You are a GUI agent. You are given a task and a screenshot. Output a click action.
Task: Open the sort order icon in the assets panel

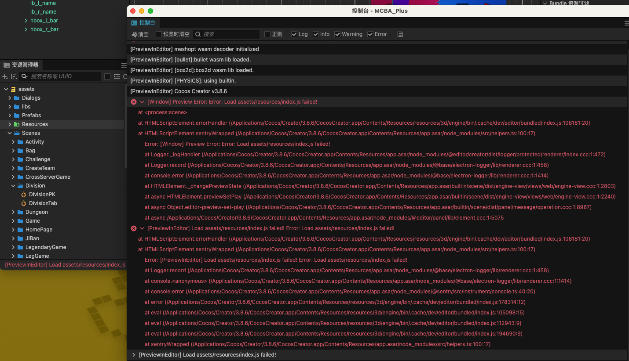14,76
